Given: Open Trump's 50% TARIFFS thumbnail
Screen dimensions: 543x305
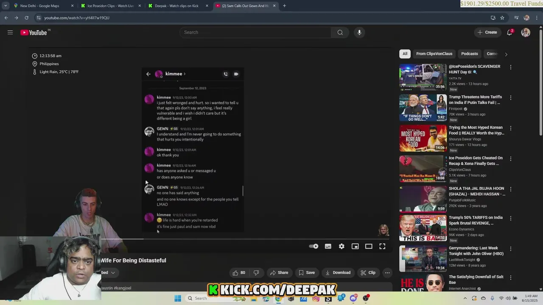Looking at the screenshot, I should pos(423,228).
